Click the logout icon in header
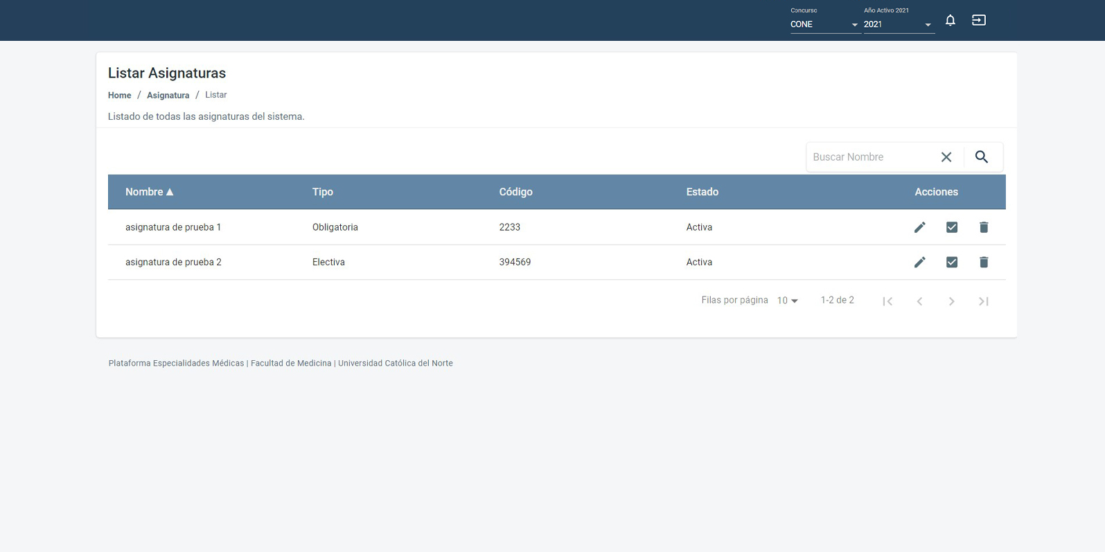This screenshot has height=552, width=1105. 978,20
